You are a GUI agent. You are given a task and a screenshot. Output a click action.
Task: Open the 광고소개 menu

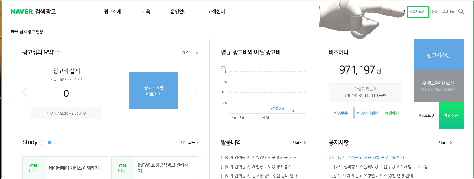(x=113, y=12)
